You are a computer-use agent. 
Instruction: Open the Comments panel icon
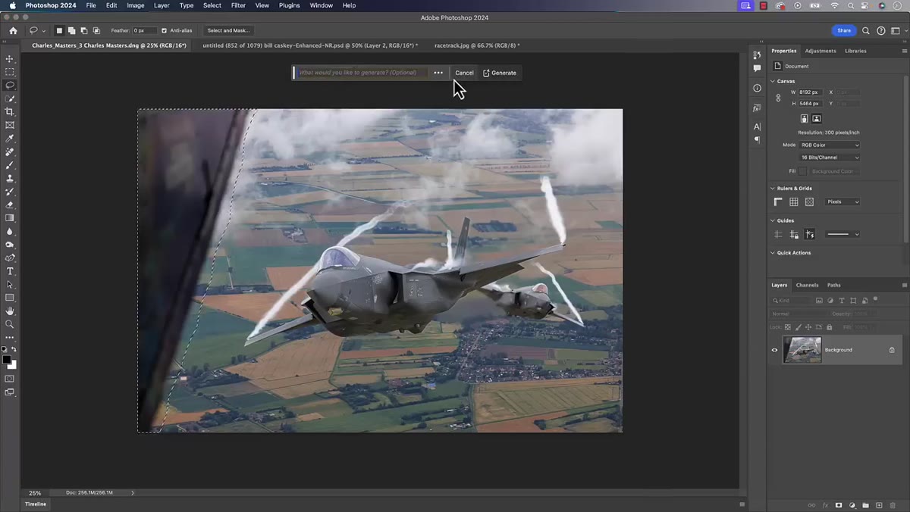coord(757,68)
